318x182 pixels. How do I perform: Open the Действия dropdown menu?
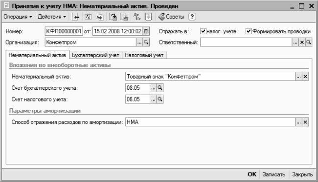point(52,17)
